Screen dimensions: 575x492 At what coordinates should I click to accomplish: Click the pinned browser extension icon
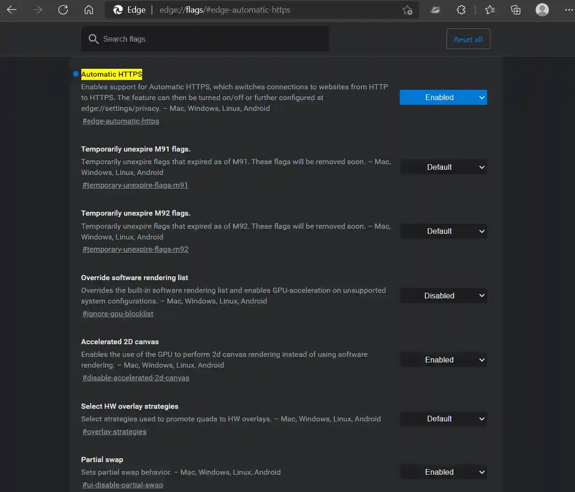click(x=435, y=9)
